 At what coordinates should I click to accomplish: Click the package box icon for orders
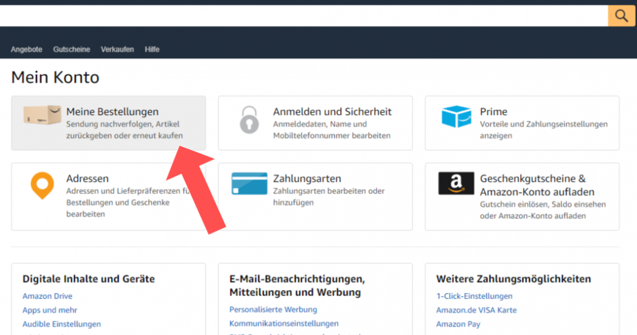[x=42, y=115]
